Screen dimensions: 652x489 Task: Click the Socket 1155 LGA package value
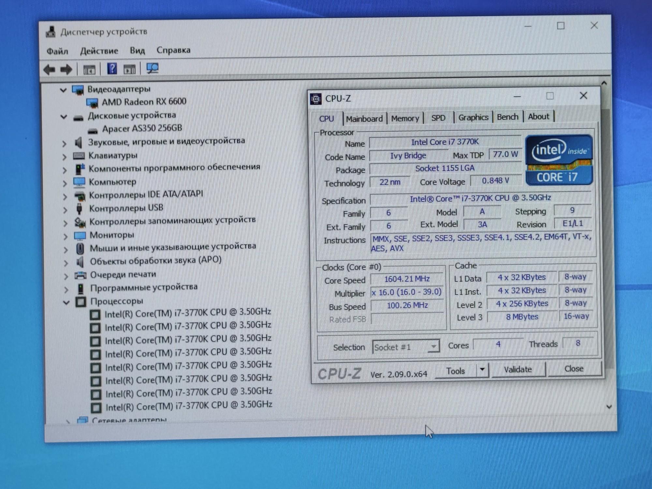pos(445,168)
